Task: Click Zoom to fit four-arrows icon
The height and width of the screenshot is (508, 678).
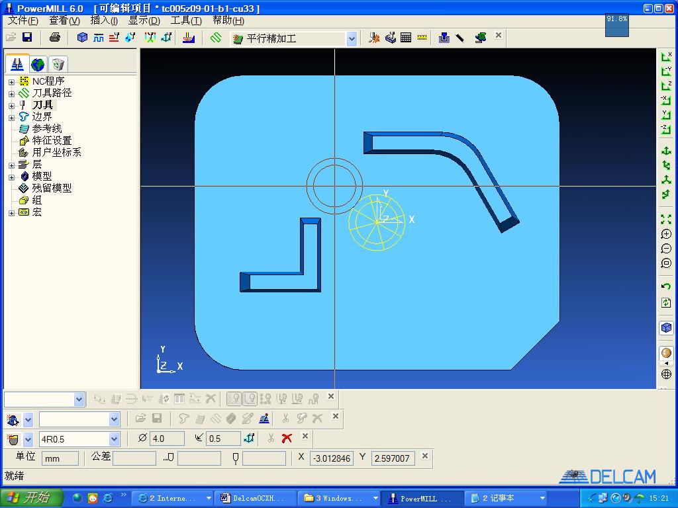Action: [666, 219]
